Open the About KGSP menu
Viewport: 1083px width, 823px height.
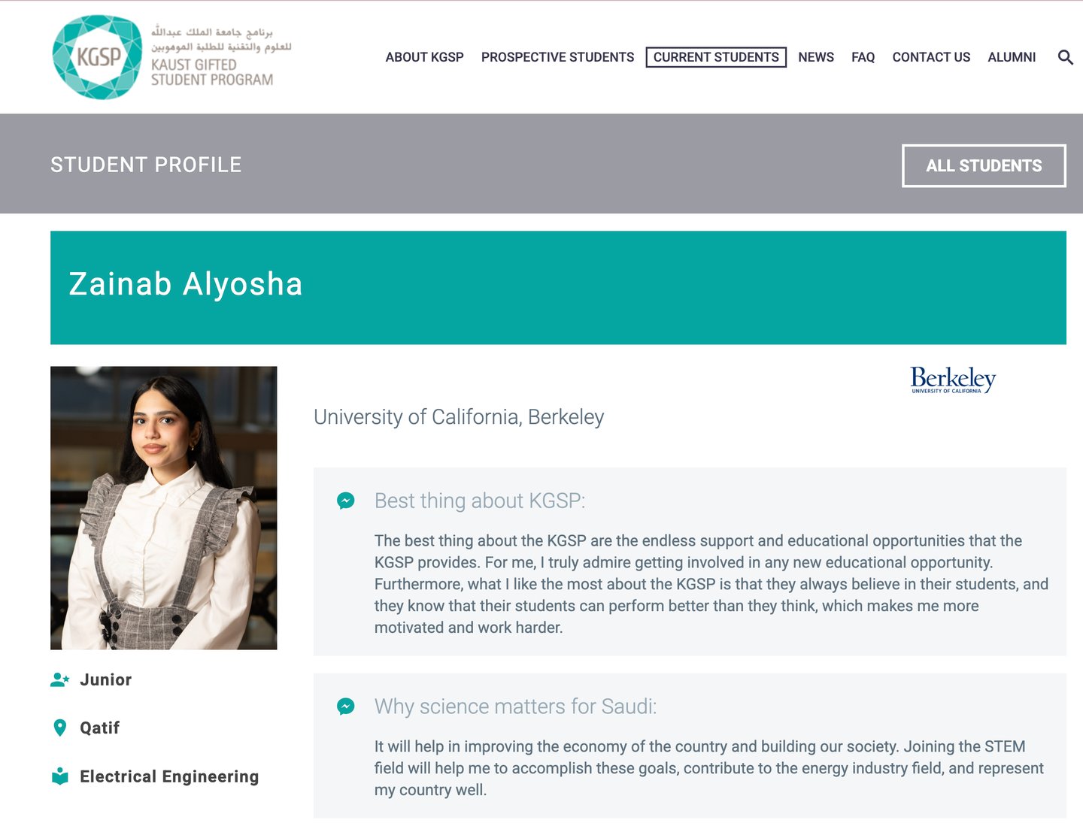(x=424, y=57)
